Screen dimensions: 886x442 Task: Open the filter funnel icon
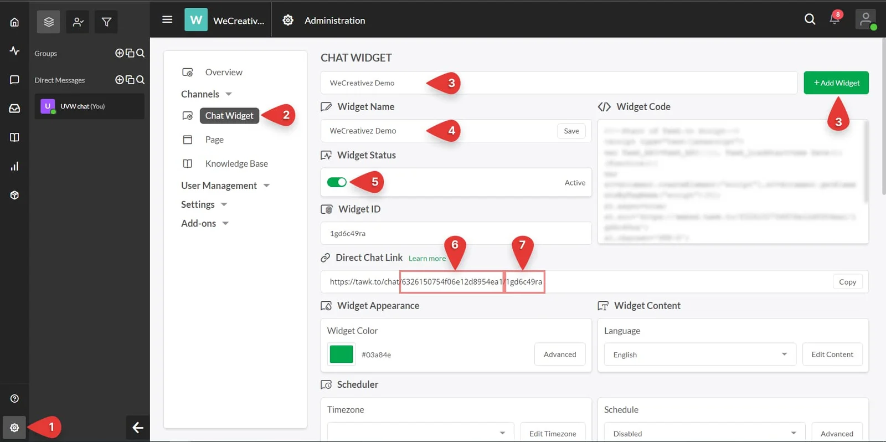coord(106,22)
